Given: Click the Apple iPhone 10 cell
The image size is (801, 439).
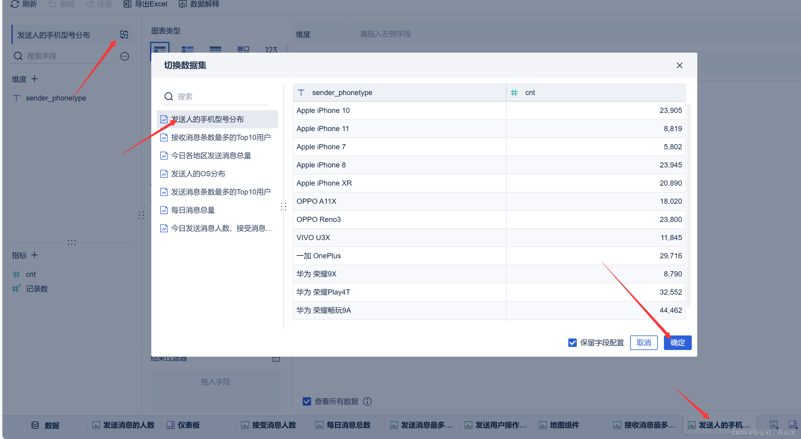Looking at the screenshot, I should [399, 111].
